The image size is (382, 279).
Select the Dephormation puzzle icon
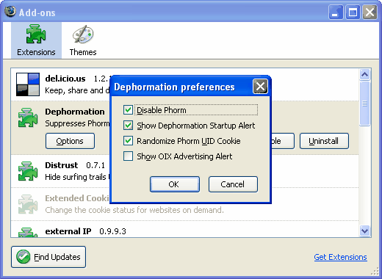[28, 117]
